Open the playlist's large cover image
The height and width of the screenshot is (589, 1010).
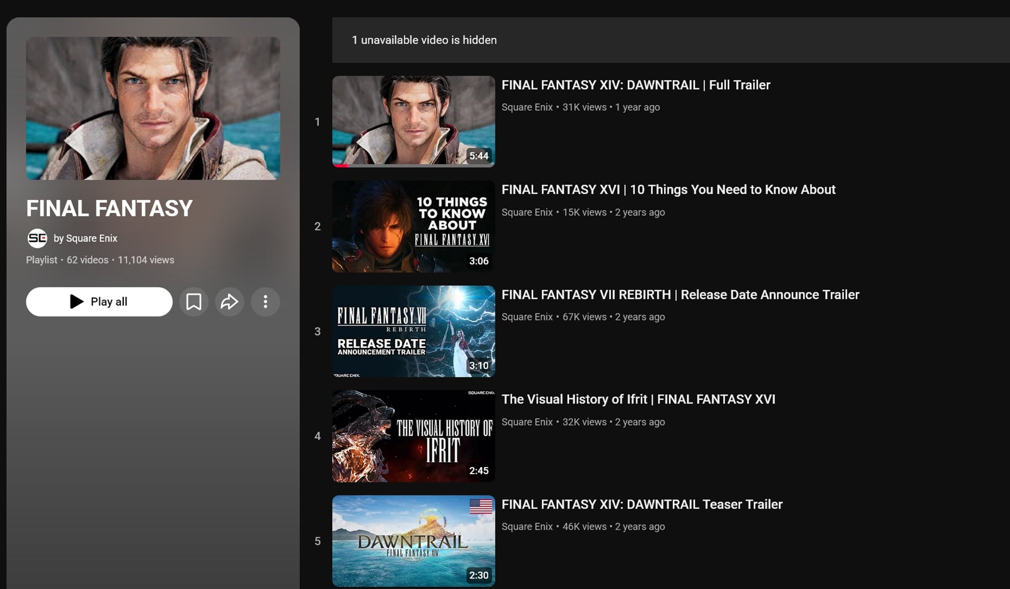[x=153, y=108]
